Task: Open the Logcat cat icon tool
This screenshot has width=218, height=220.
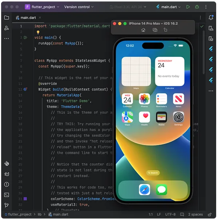Action: pyautogui.click(x=7, y=174)
